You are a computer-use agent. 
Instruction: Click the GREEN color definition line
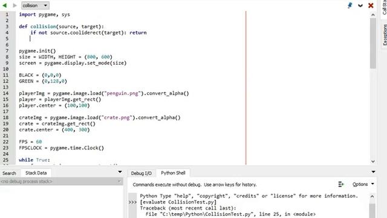pos(43,81)
